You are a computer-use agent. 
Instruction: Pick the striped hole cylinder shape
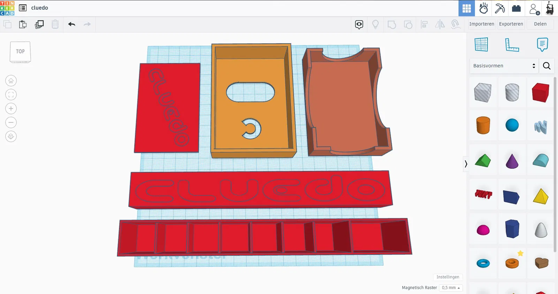tap(512, 93)
